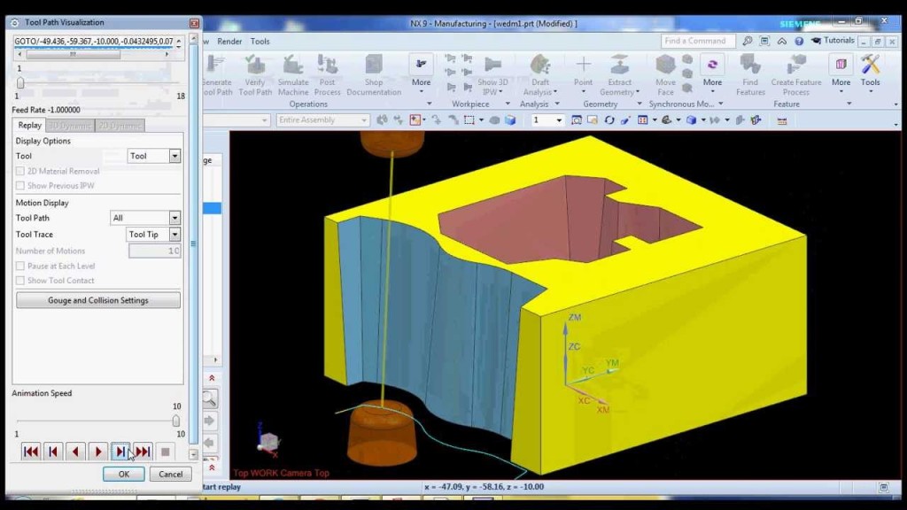The width and height of the screenshot is (907, 510).
Task: Click the Extract Geometry icon
Action: [619, 64]
